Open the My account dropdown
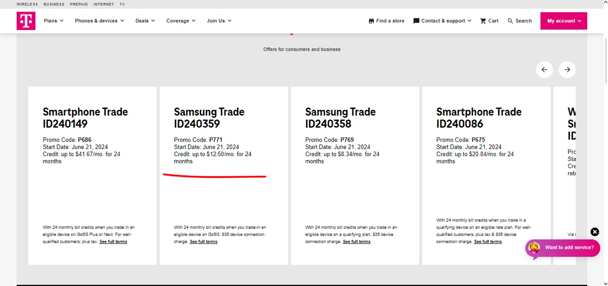The image size is (608, 286). click(563, 21)
